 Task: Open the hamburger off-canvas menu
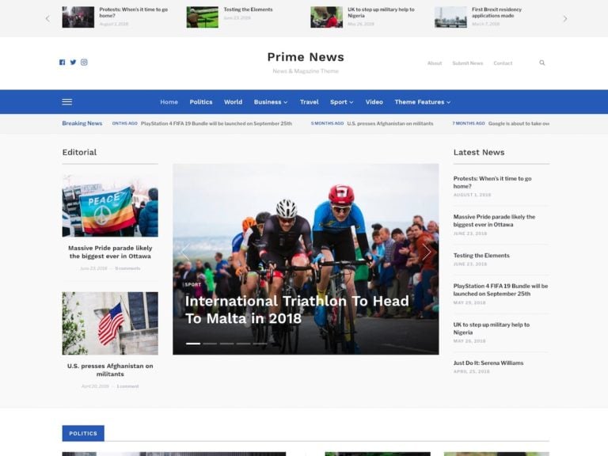(67, 102)
